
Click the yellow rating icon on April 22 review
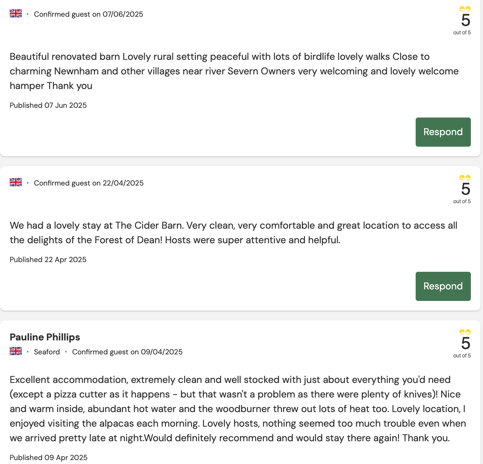pyautogui.click(x=465, y=178)
